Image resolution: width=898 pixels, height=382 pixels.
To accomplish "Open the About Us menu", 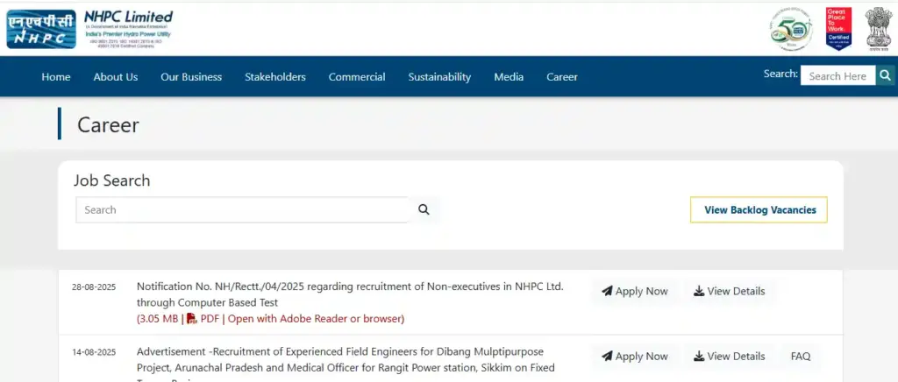I will (116, 77).
